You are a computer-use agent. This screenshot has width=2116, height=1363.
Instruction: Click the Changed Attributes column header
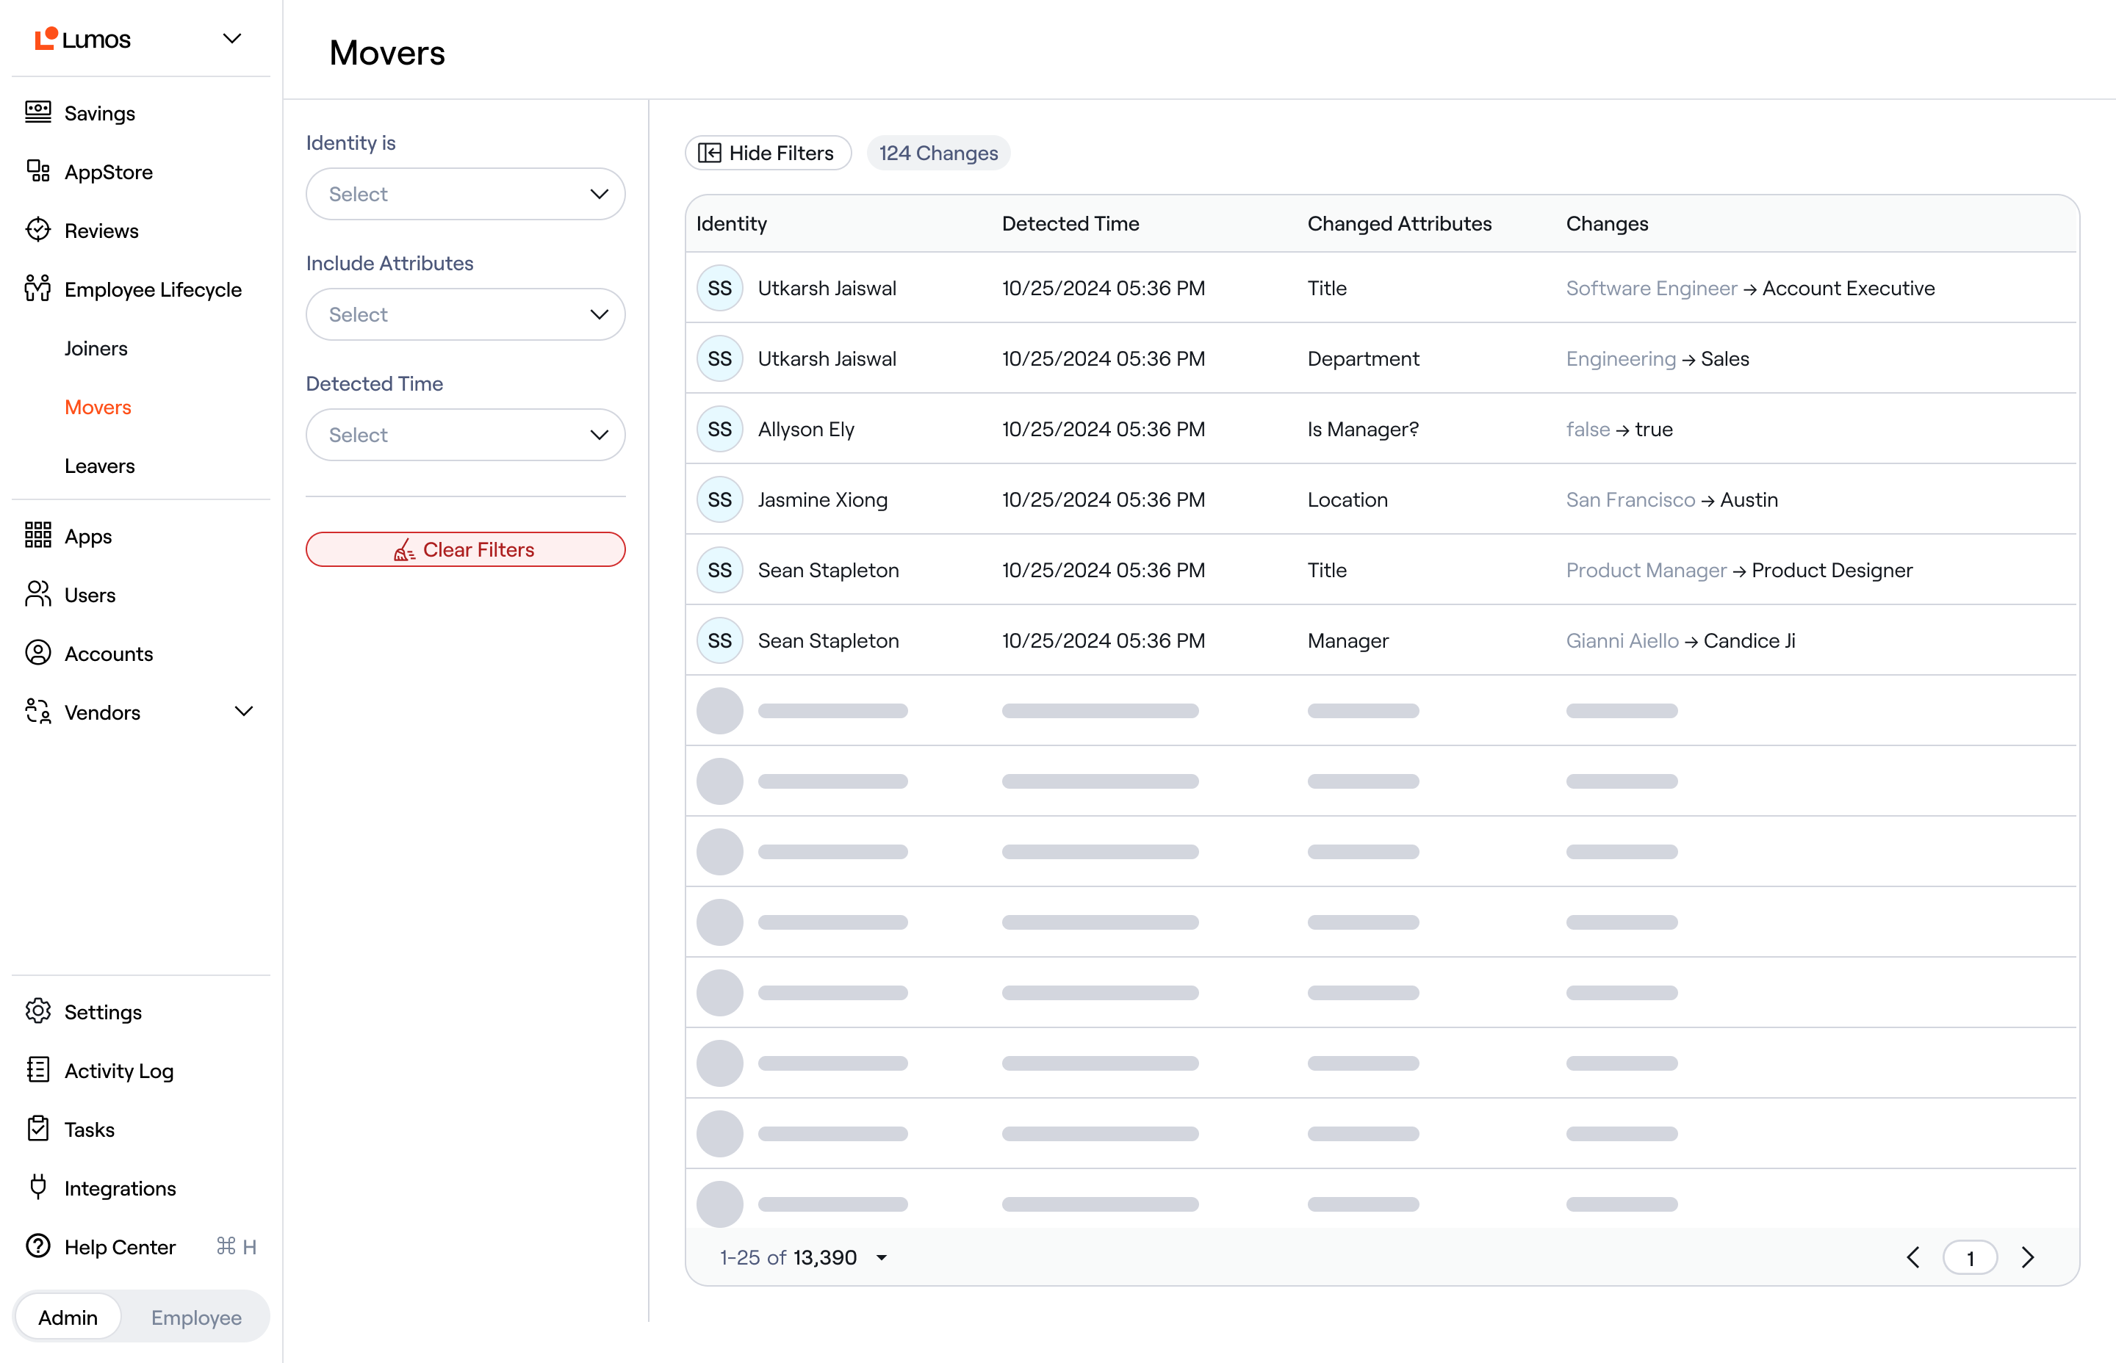coord(1399,223)
